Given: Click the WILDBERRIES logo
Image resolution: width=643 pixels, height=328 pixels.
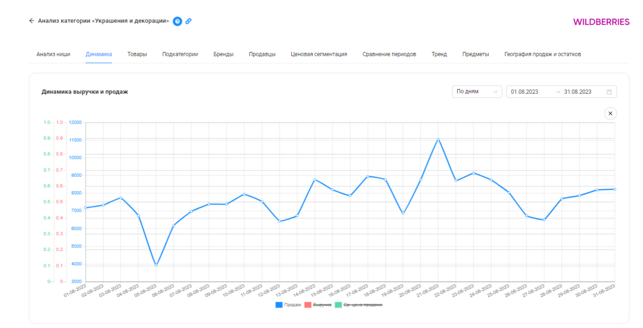Looking at the screenshot, I should [x=601, y=22].
